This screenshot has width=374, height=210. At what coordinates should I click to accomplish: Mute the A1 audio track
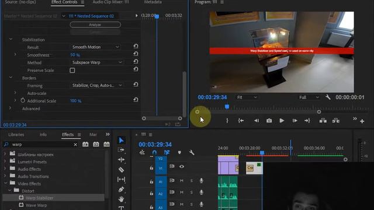pyautogui.click(x=182, y=181)
